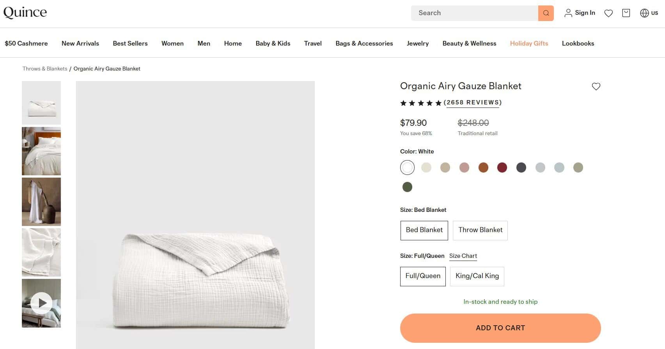Click the Quince logo
This screenshot has height=349, width=665.
click(x=25, y=12)
